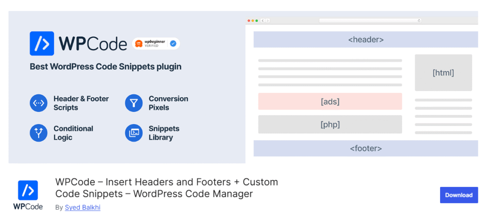
Task: Click the reload icon in the mockup address bar
Action: [419, 21]
